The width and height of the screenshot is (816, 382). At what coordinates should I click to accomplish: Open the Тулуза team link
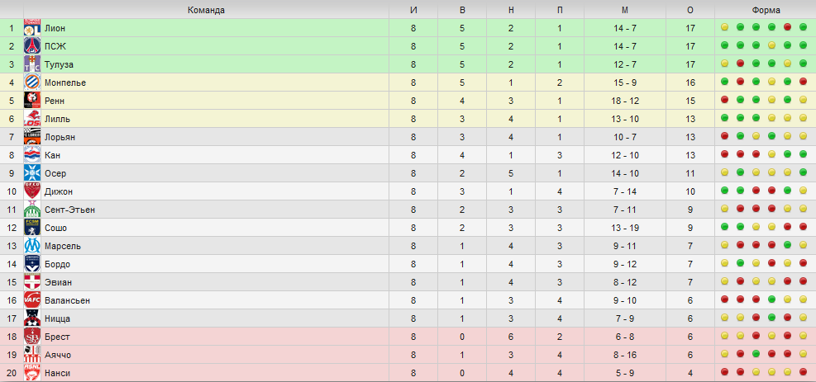[x=60, y=64]
